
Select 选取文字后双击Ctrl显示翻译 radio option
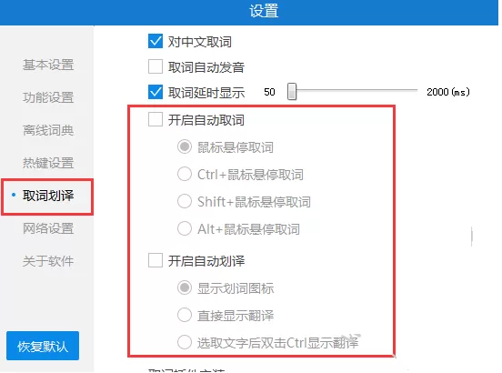(x=185, y=342)
